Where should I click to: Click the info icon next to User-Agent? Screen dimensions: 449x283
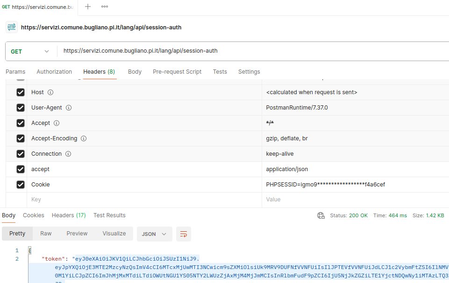tap(69, 108)
